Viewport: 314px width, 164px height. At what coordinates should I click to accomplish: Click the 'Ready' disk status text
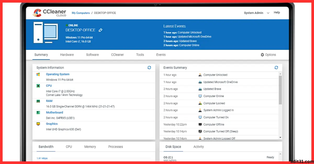270,157
